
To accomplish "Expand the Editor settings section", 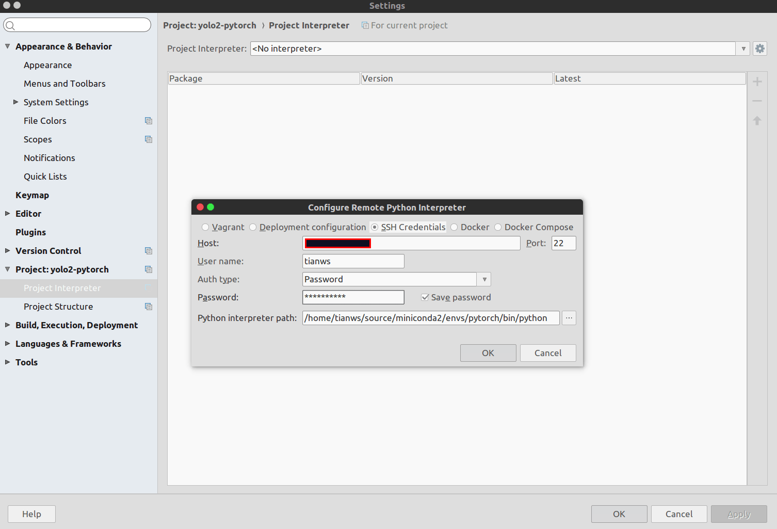I will [8, 214].
